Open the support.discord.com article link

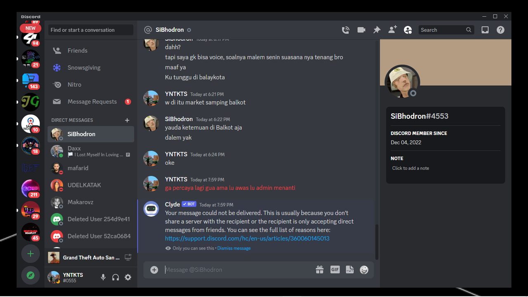[x=247, y=238]
